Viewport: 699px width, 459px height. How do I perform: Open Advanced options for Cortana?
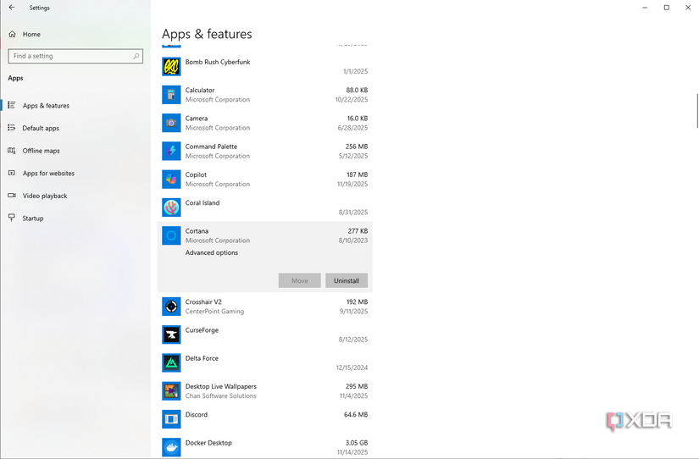[x=212, y=252]
